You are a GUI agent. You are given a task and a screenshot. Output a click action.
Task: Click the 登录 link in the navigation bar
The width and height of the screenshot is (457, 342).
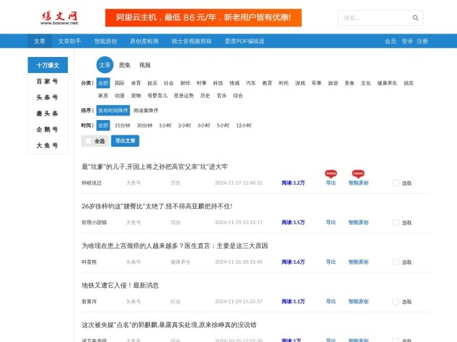407,41
